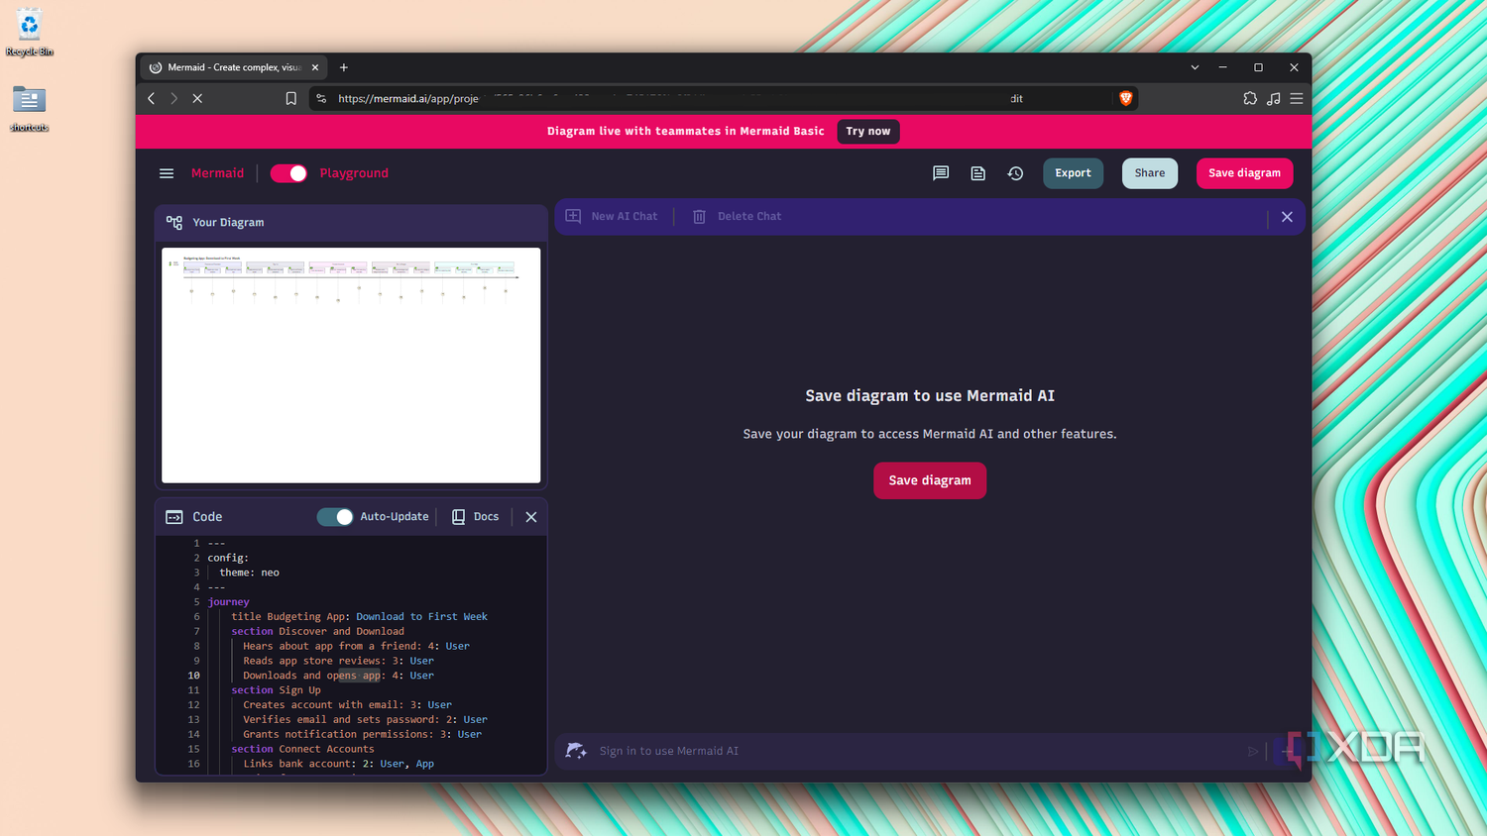Open the hamburger menu beside Mermaid
This screenshot has width=1487, height=836.
click(167, 173)
